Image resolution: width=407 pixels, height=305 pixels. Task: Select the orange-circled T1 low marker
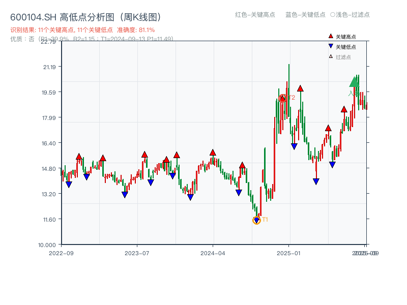(256, 221)
